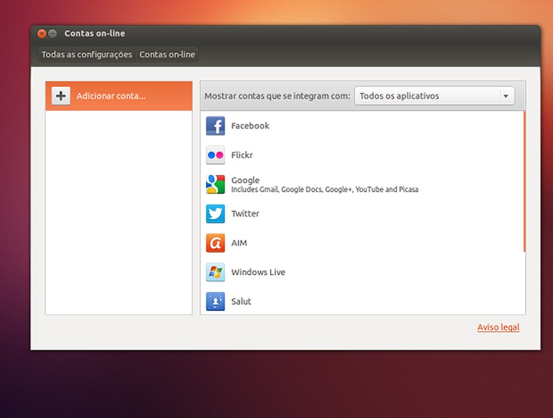Click the Flickr account icon
The width and height of the screenshot is (553, 418).
point(215,155)
